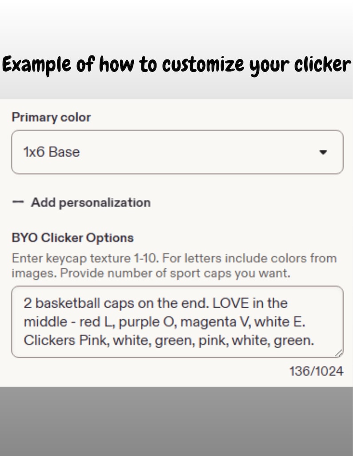Viewport: 353px width, 456px height.
Task: Click inside the BYO Clicker Options textbox
Action: click(x=177, y=321)
